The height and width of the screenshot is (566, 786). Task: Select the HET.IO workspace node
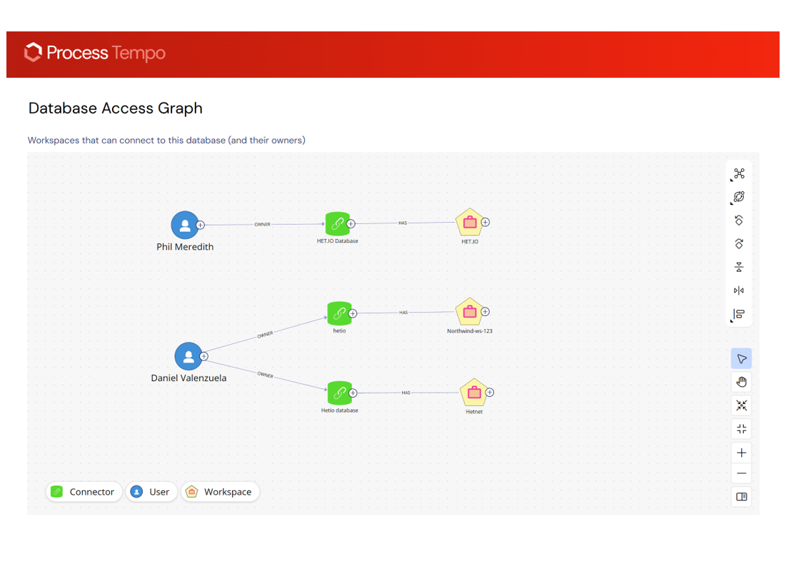click(x=470, y=222)
